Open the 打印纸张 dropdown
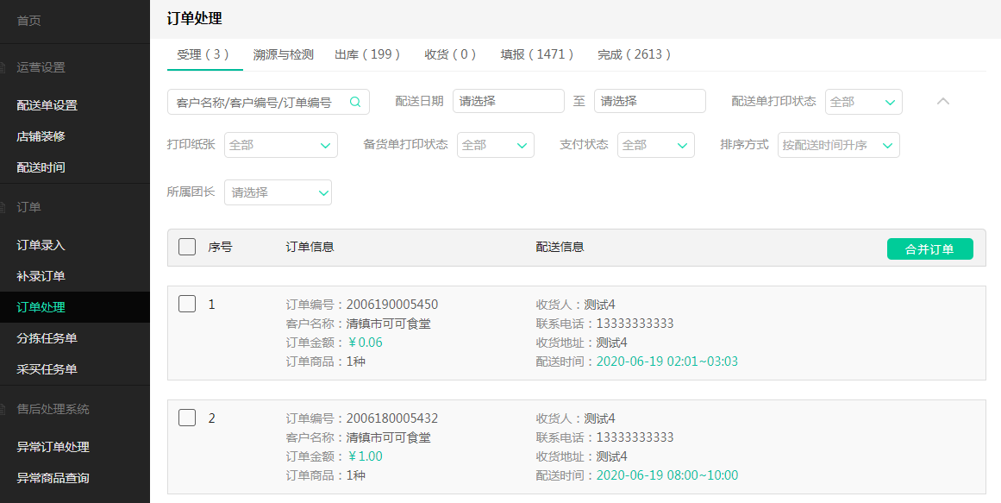This screenshot has width=1001, height=503. coord(280,145)
